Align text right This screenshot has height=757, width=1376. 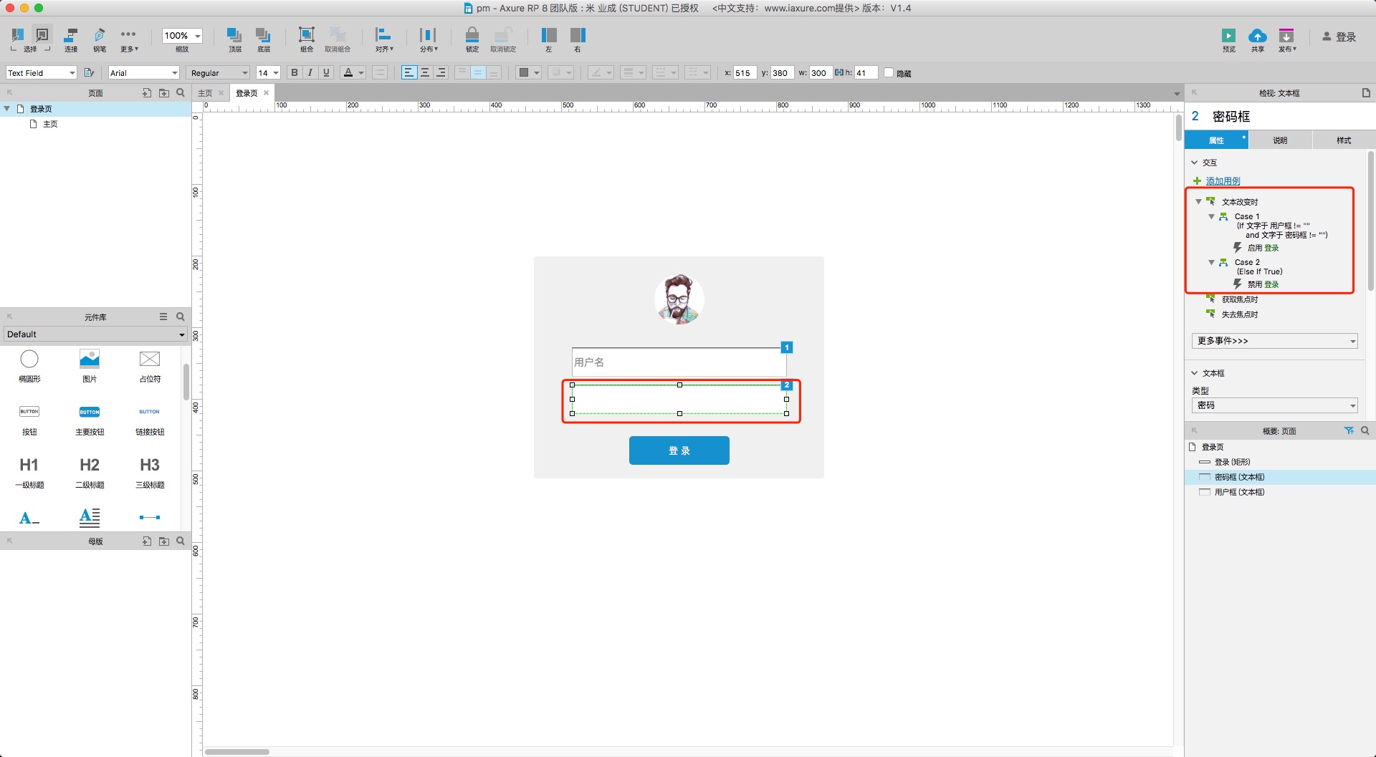pyautogui.click(x=441, y=72)
